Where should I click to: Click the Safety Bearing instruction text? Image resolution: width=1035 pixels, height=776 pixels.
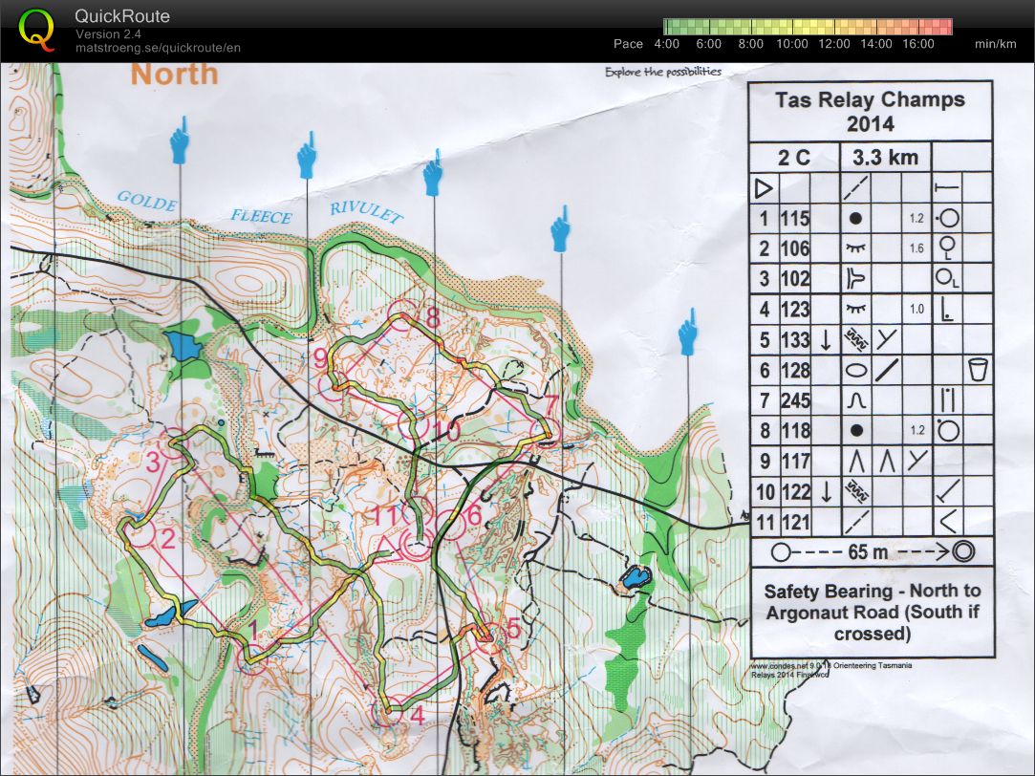[x=868, y=612]
